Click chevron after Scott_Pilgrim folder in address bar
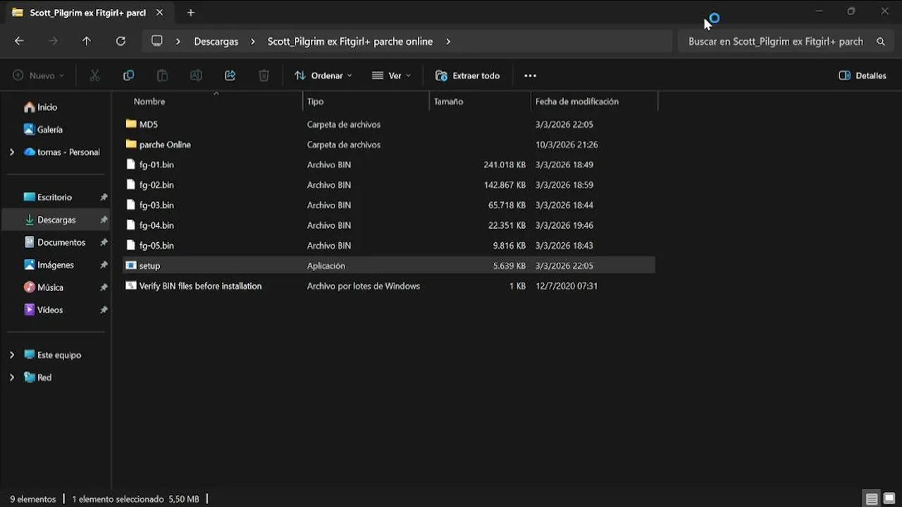Image resolution: width=902 pixels, height=507 pixels. [x=448, y=42]
